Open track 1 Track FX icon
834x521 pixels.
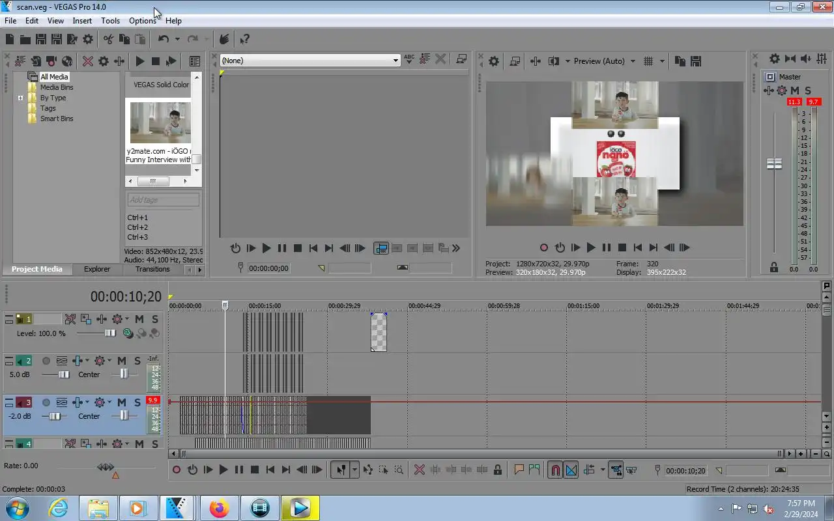coord(102,319)
